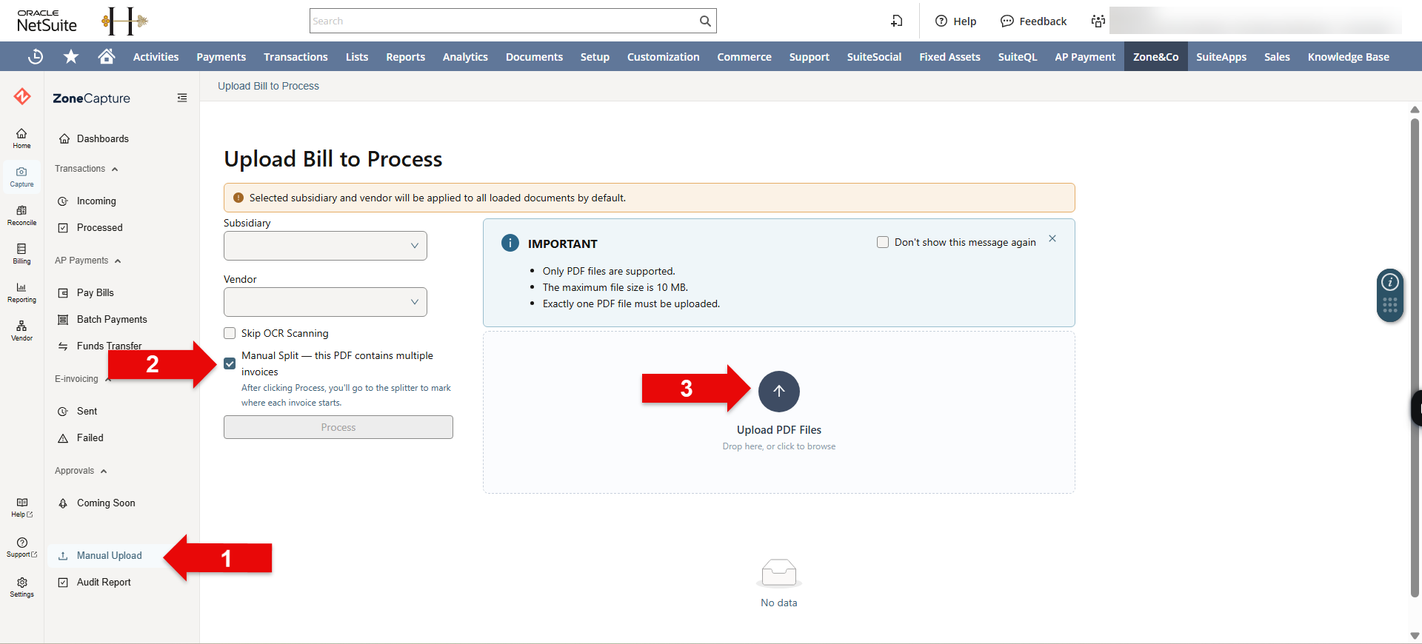The image size is (1422, 644).
Task: Uncheck the Manual Split checkbox
Action: pyautogui.click(x=230, y=363)
